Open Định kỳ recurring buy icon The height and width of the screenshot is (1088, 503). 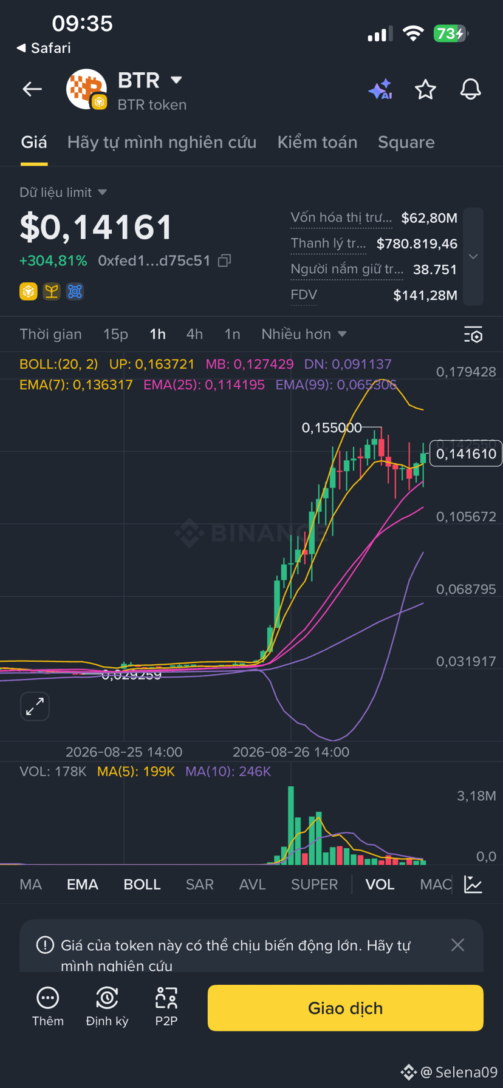tap(107, 998)
